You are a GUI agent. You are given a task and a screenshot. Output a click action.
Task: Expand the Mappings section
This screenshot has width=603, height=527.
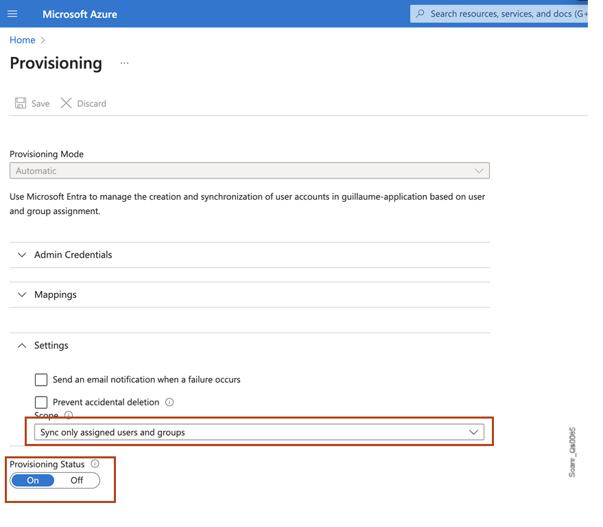tap(21, 294)
